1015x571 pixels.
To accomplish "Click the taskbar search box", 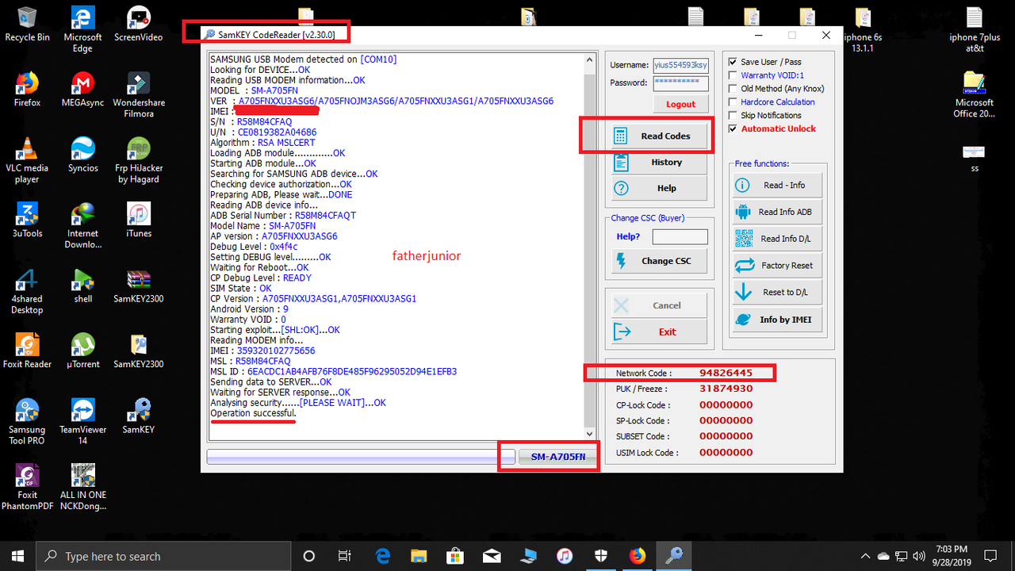I will point(164,556).
